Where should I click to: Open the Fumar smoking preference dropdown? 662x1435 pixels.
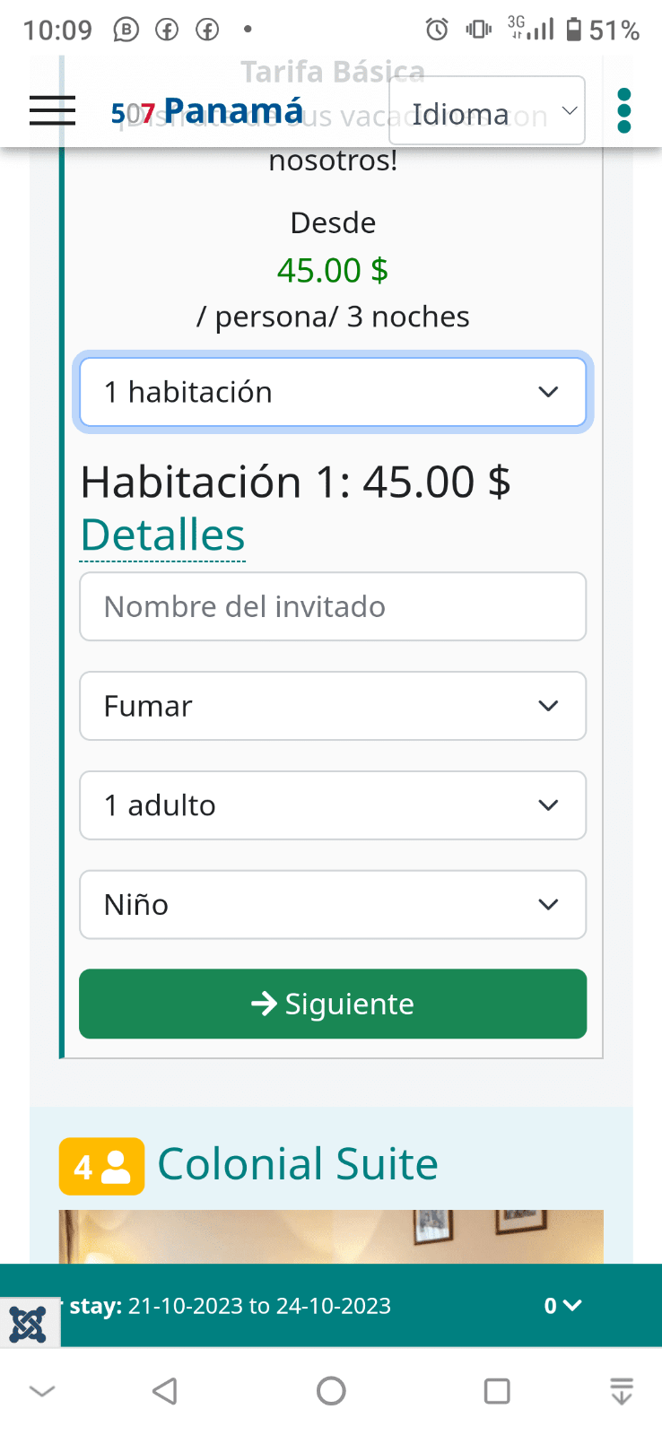(333, 706)
